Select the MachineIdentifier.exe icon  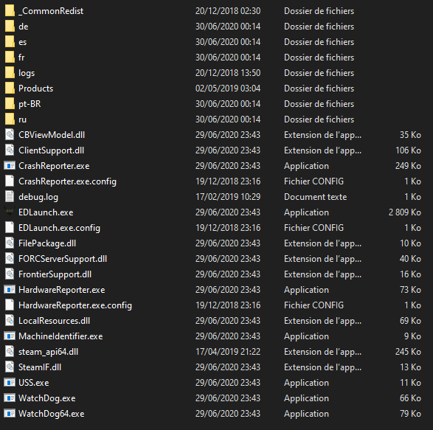coord(10,336)
